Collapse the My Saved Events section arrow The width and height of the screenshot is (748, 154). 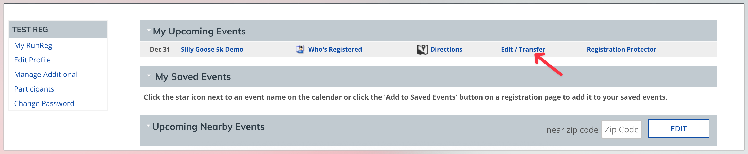tap(149, 75)
